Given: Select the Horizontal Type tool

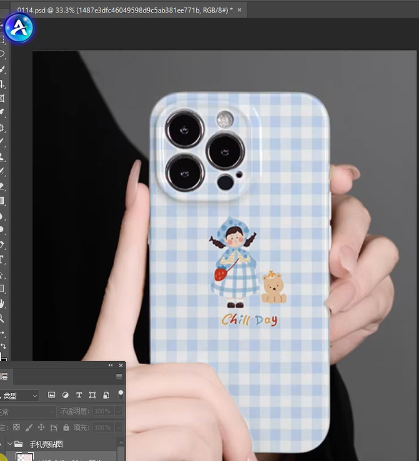Looking at the screenshot, I should 2,259.
